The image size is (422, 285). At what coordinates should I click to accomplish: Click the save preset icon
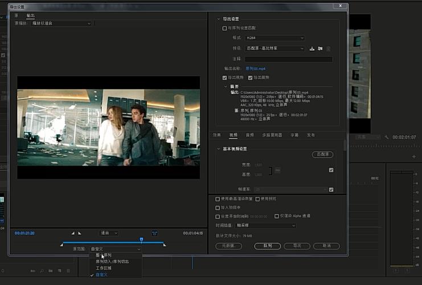tap(312, 49)
